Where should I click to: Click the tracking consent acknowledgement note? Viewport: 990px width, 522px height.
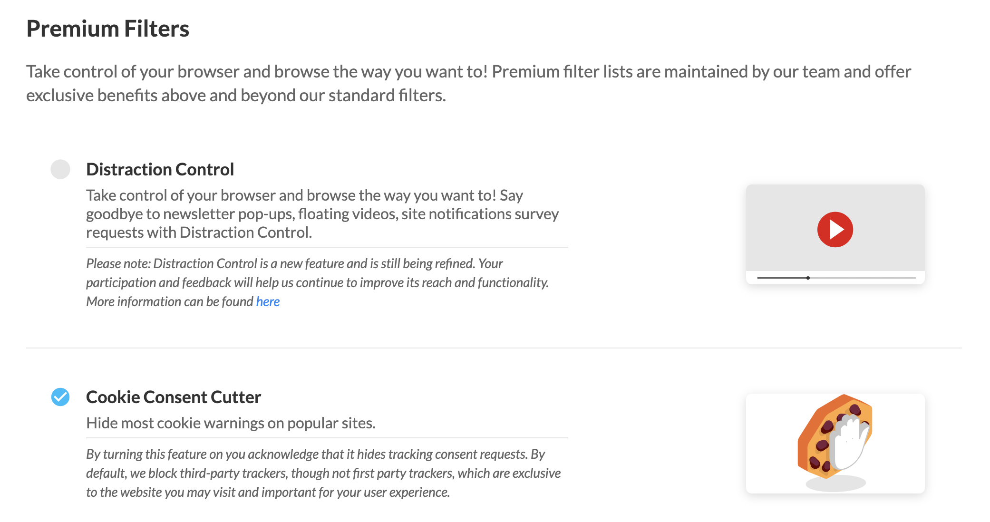pos(323,473)
